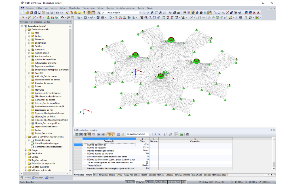Image resolution: width=295 pixels, height=184 pixels.
Task: Open the Ficheiro menu
Action: 30,8
